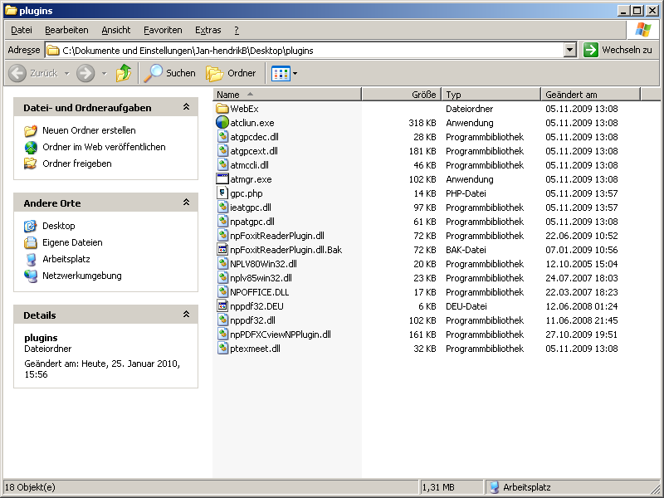The image size is (664, 498).
Task: Click the Up one folder level icon
Action: [124, 73]
